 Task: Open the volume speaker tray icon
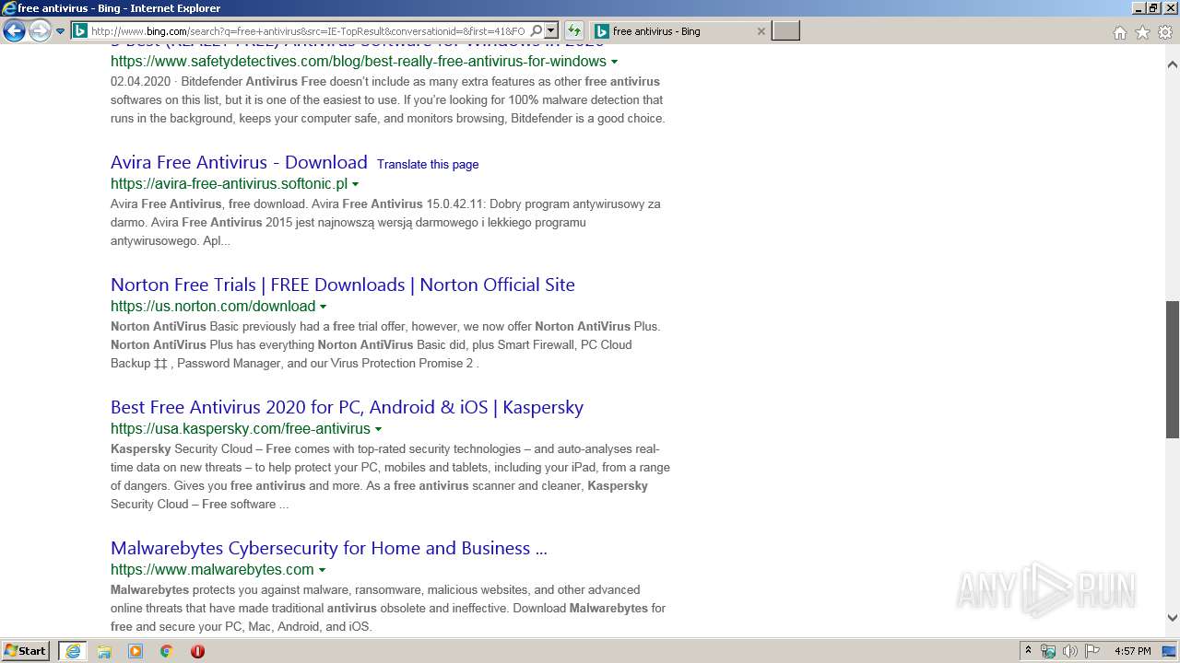click(x=1070, y=651)
